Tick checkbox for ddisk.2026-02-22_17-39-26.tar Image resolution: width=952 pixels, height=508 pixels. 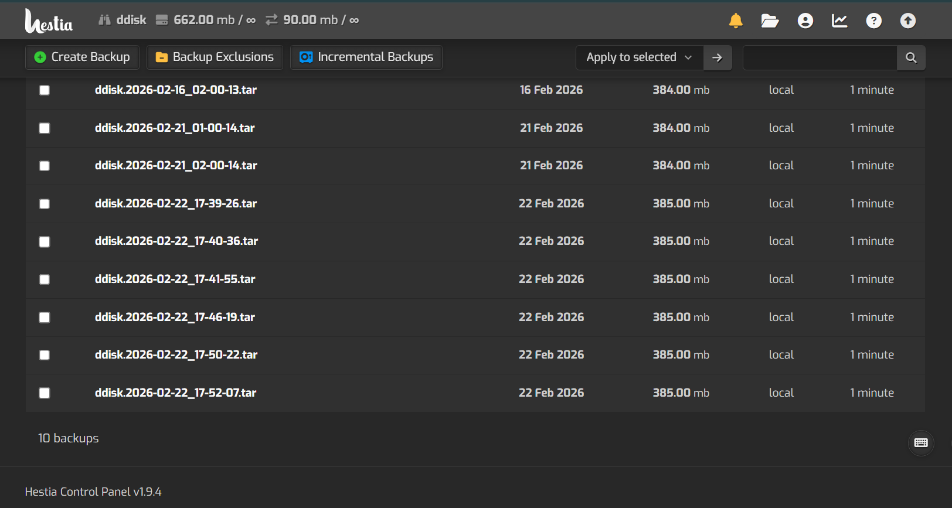[x=45, y=204]
